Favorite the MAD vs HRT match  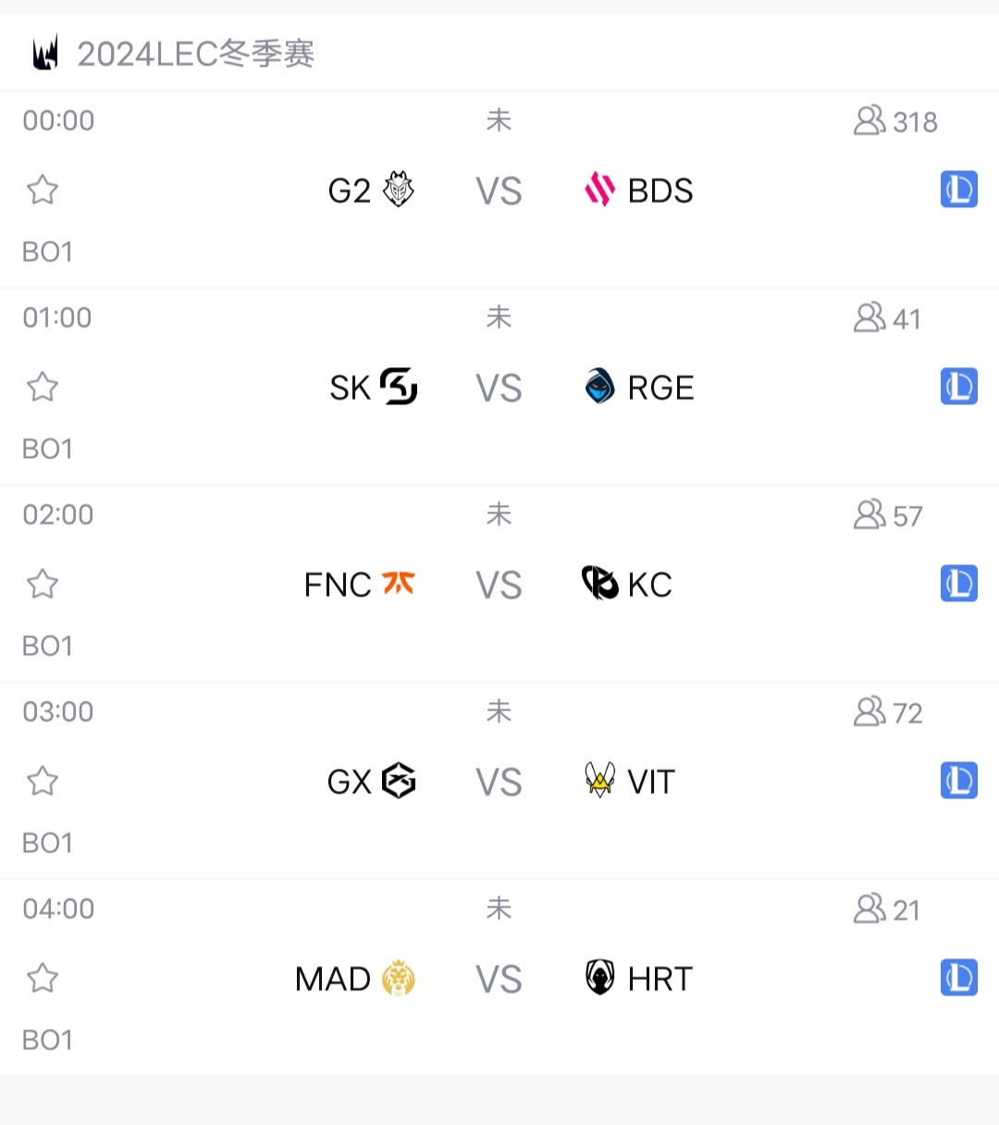[x=43, y=979]
